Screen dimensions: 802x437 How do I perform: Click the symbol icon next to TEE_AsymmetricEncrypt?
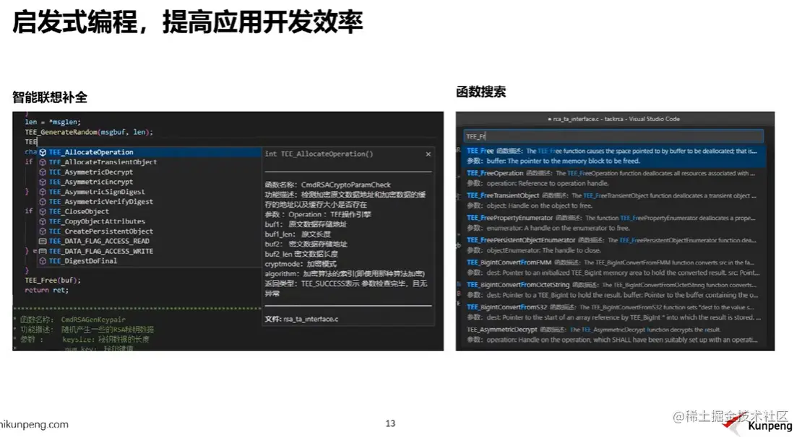(42, 182)
